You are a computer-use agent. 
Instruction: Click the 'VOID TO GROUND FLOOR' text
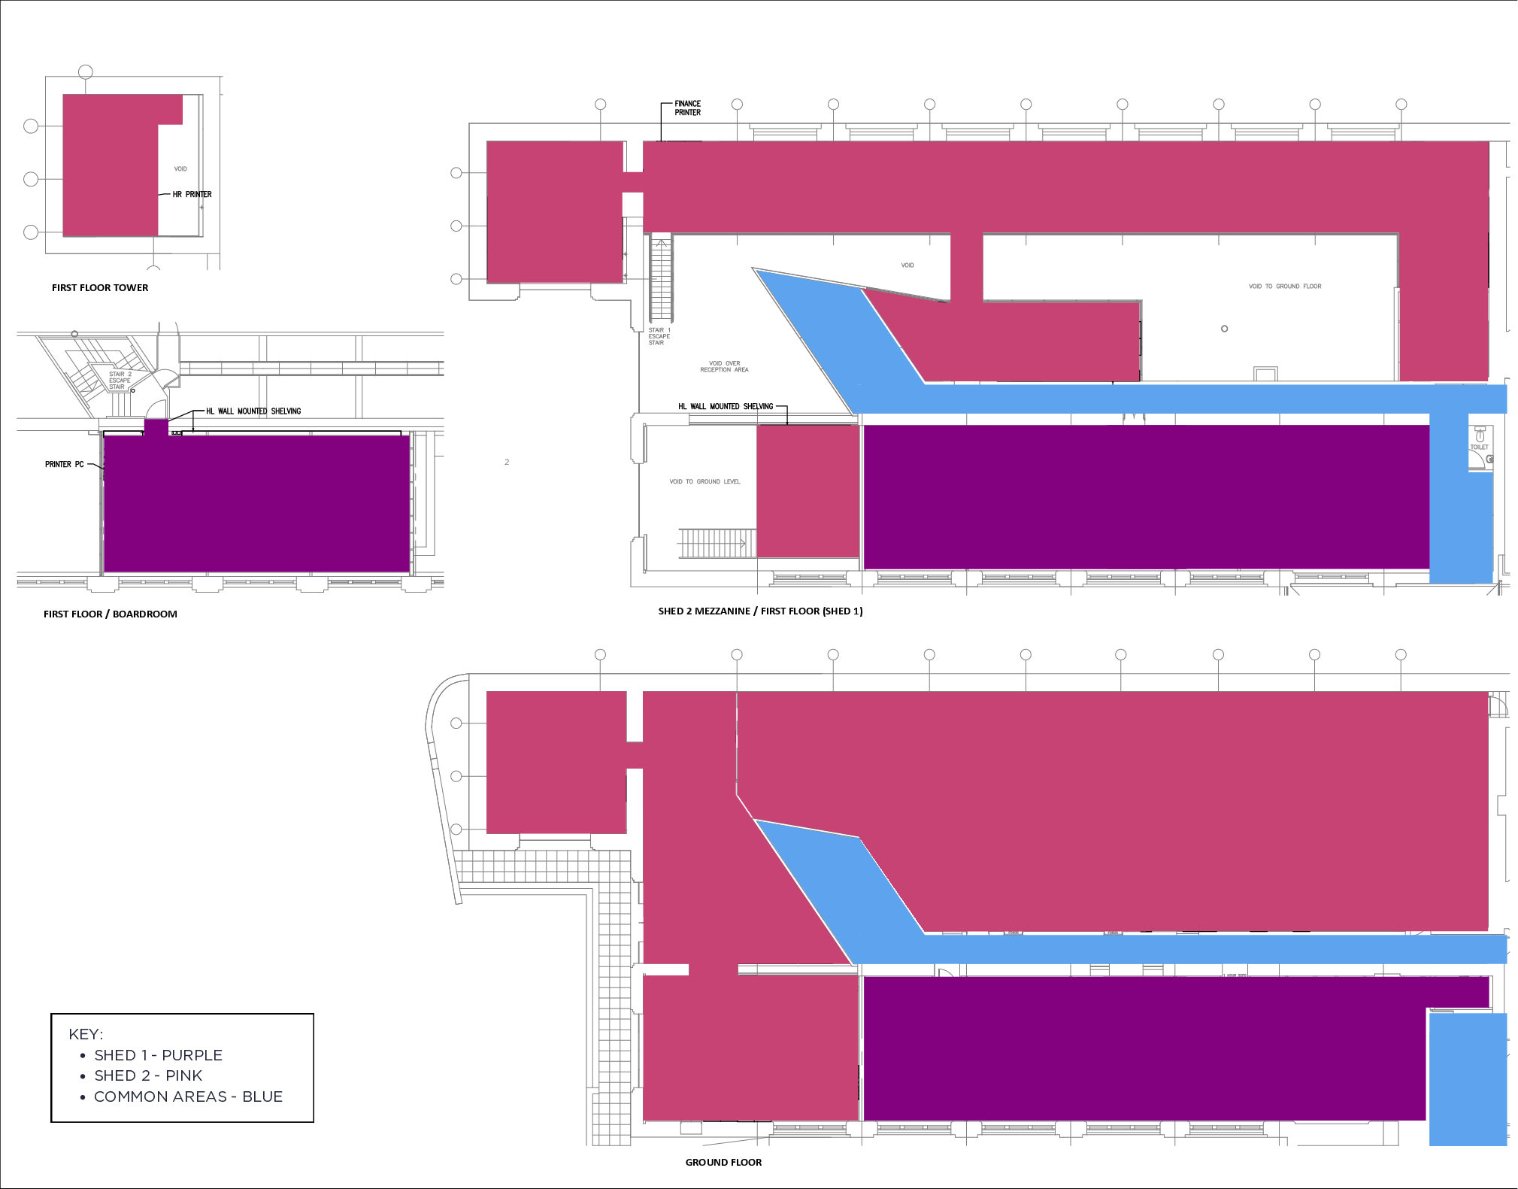1285,287
